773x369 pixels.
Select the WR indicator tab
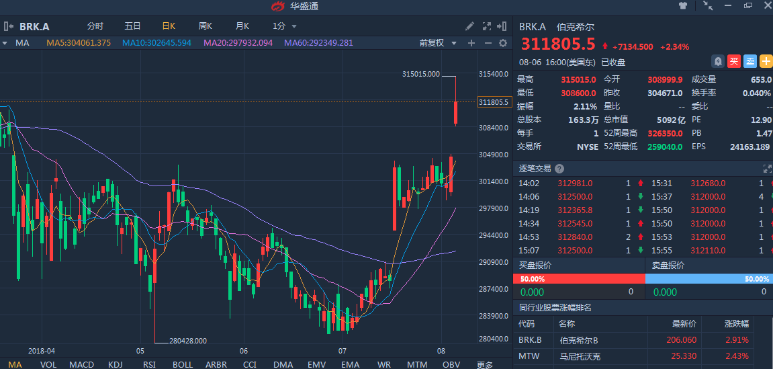(383, 364)
